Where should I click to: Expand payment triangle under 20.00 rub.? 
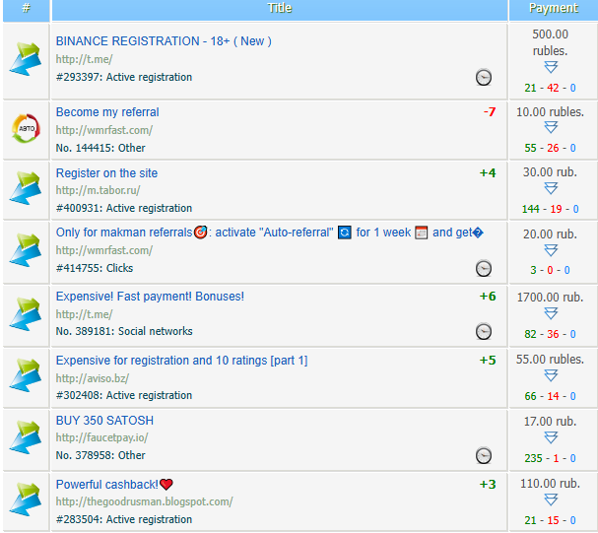coord(551,250)
